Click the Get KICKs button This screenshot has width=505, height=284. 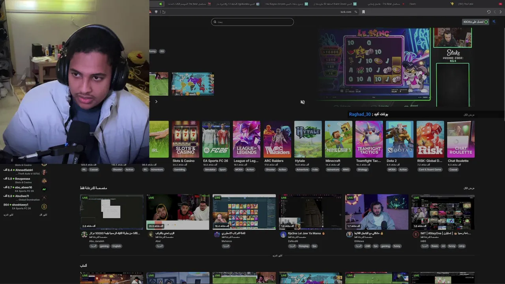pos(475,22)
